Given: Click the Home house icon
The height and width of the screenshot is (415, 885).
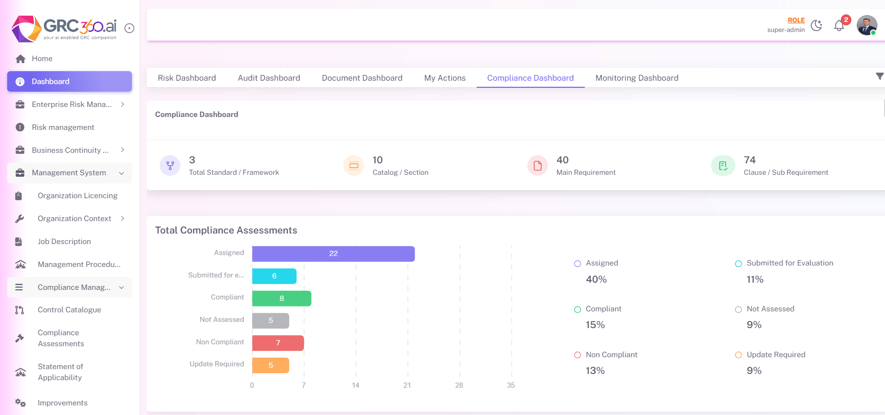Looking at the screenshot, I should pos(20,59).
